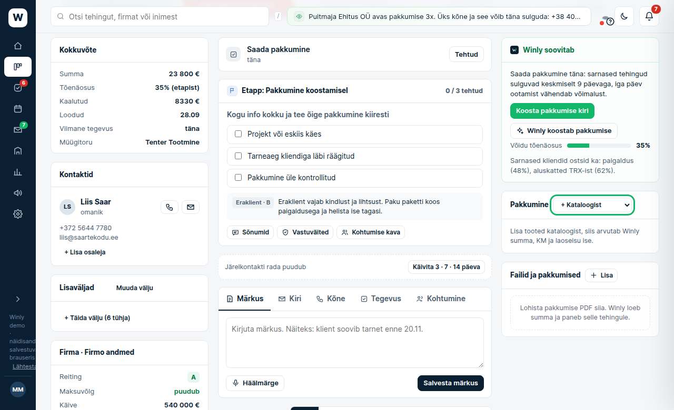
Task: Open the statistics bar chart icon
Action: 18,172
